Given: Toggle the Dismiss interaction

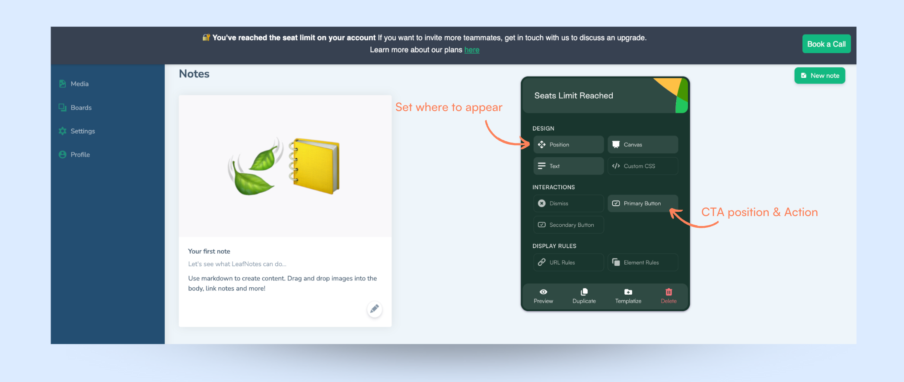Looking at the screenshot, I should tap(568, 204).
